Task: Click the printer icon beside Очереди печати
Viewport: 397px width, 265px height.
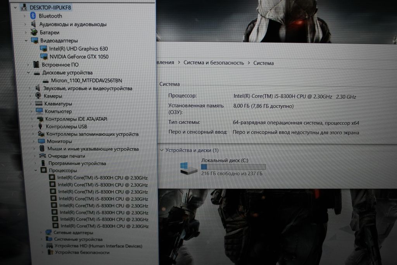Action: point(43,156)
